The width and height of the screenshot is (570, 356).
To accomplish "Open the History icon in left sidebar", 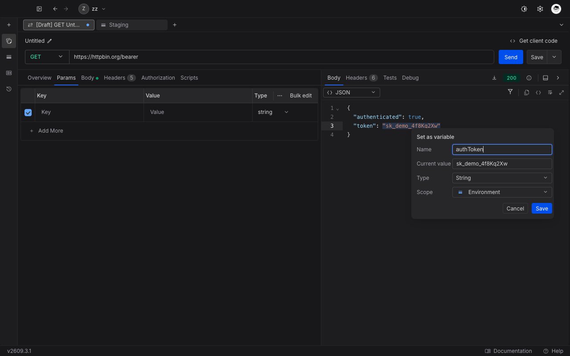I will point(8,89).
